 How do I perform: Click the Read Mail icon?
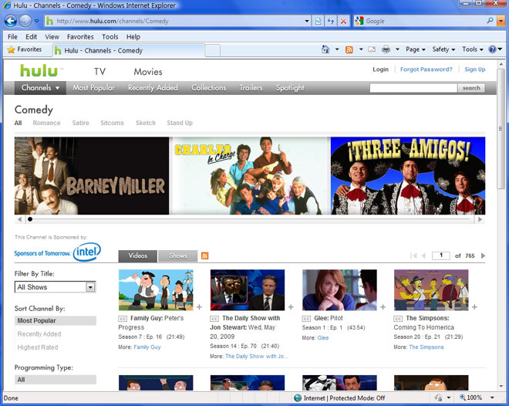pyautogui.click(x=372, y=49)
